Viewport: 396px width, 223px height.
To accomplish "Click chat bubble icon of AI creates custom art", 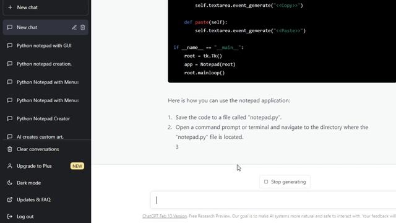I will [x=10, y=137].
